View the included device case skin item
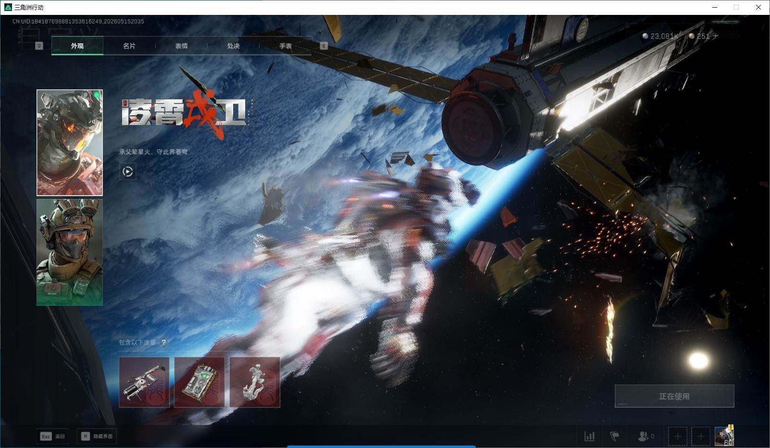The width and height of the screenshot is (770, 448). pos(199,382)
